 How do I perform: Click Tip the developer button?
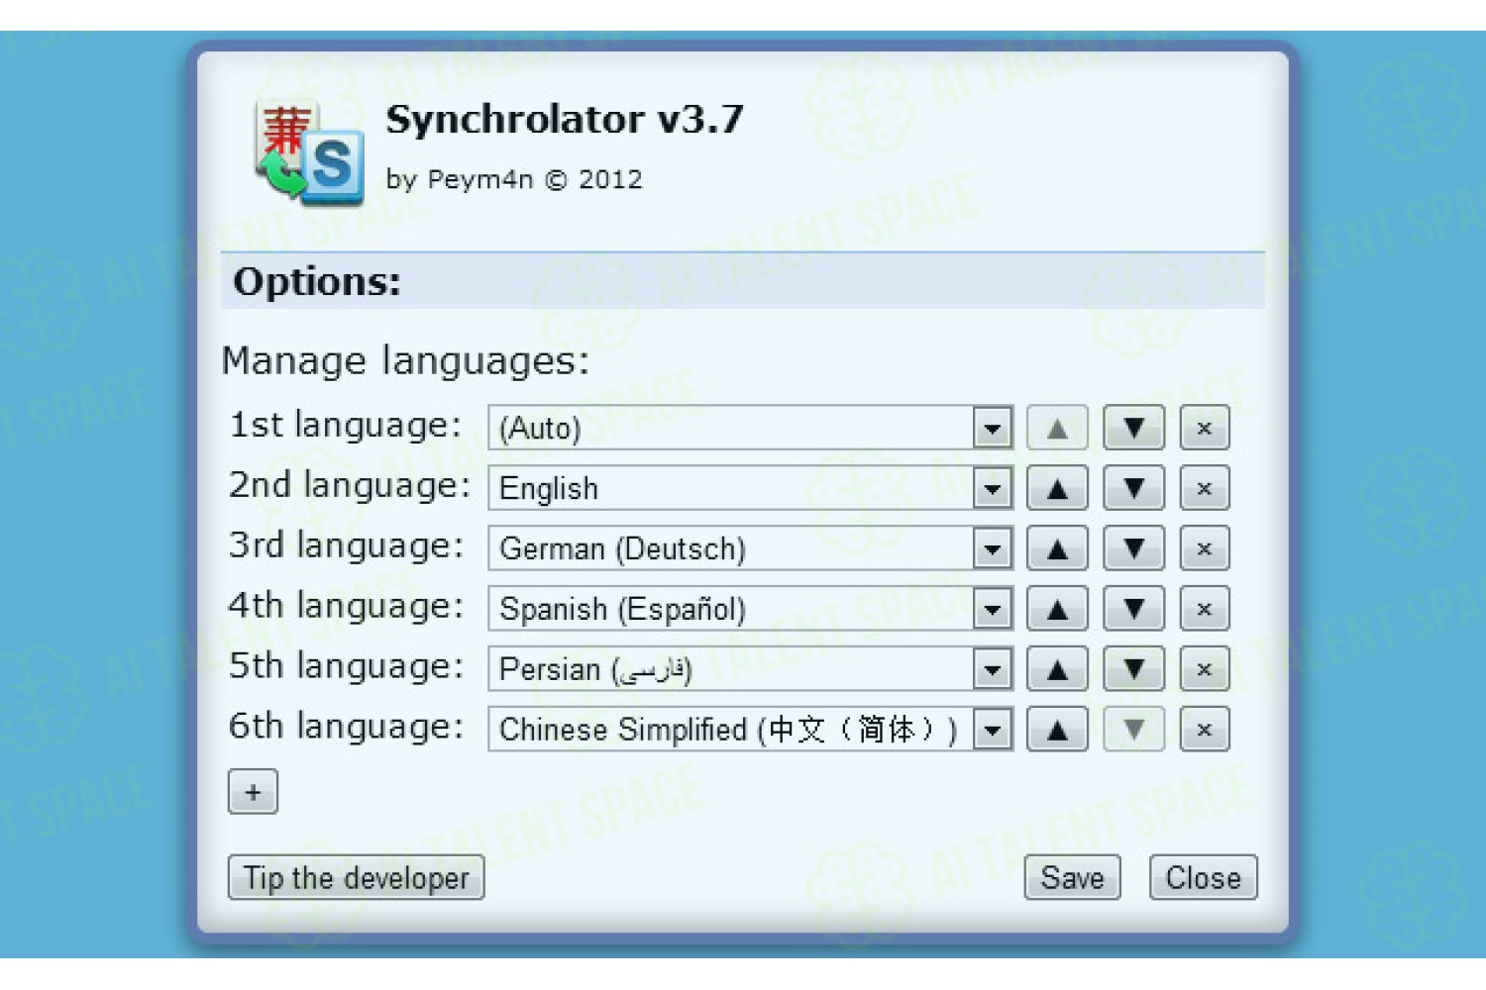tap(357, 878)
